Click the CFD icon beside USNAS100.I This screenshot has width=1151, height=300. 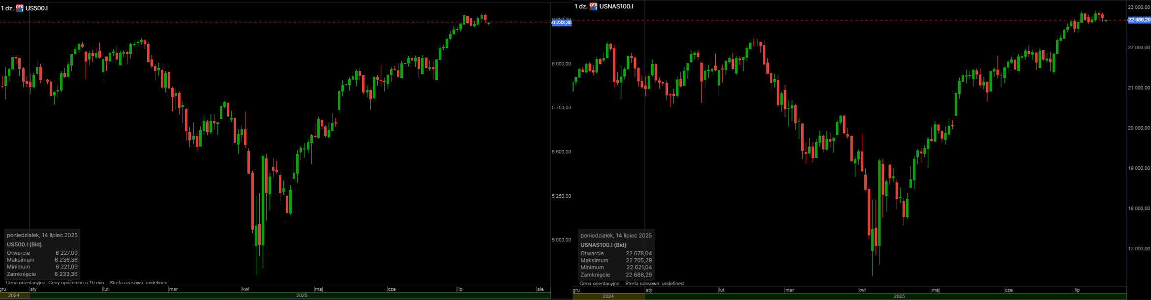[593, 6]
